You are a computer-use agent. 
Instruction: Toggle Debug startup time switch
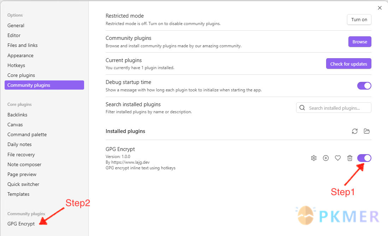(364, 86)
